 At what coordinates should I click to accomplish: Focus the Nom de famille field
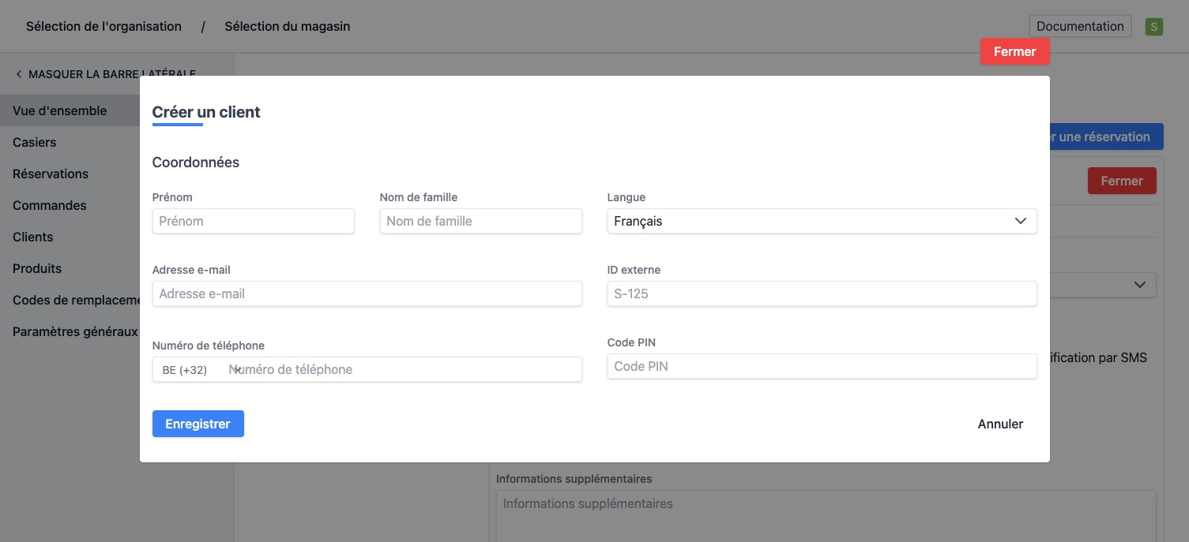pos(480,222)
